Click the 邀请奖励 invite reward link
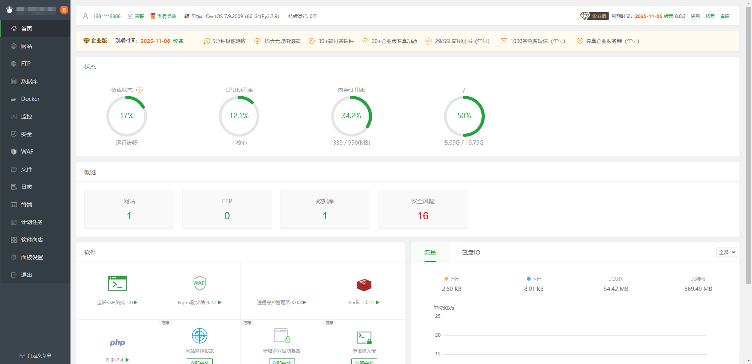752x364 pixels. coord(163,16)
